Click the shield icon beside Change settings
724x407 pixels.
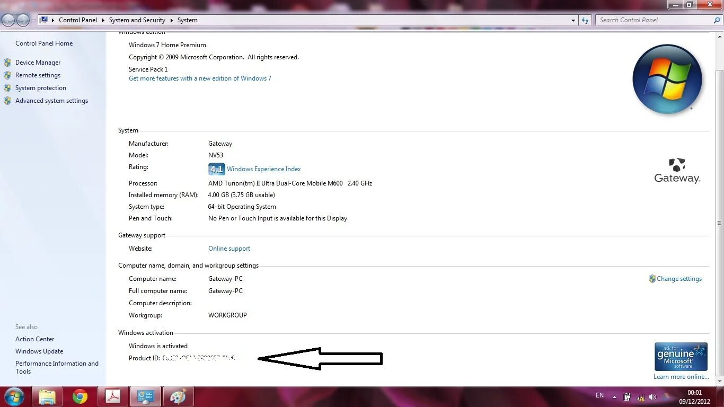coord(652,279)
